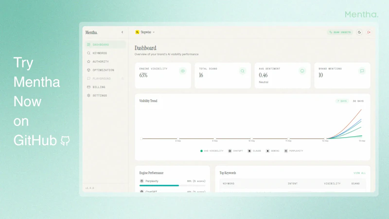Click the Perplexity icon in Engine Performance
The width and height of the screenshot is (389, 219).
[141, 181]
